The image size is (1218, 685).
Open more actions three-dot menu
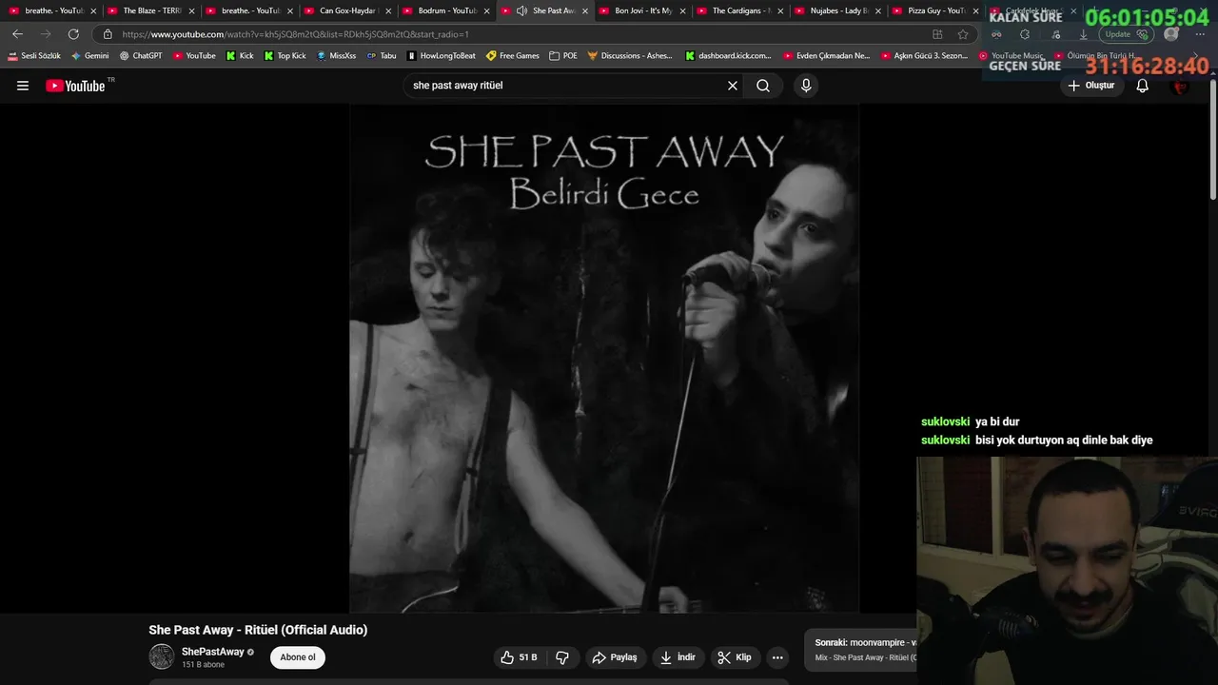[x=777, y=657]
